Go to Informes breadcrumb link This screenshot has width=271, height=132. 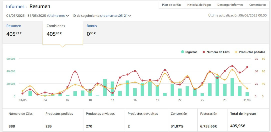click(15, 6)
